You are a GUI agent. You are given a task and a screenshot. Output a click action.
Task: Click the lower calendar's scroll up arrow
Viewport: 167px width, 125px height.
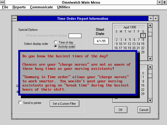coord(150,67)
